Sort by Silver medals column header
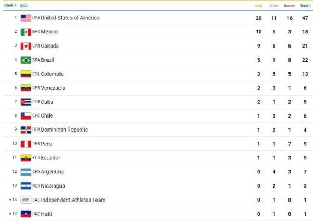 point(274,6)
